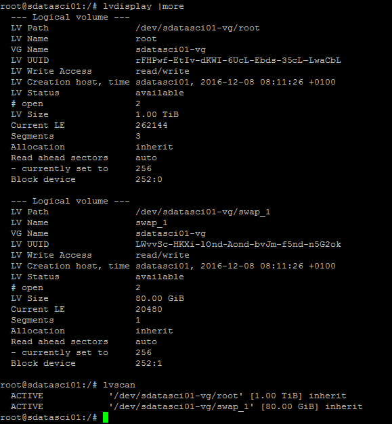The image size is (392, 424).
Task: Click the swap LV Size value 80.00 GiB
Action: [160, 298]
